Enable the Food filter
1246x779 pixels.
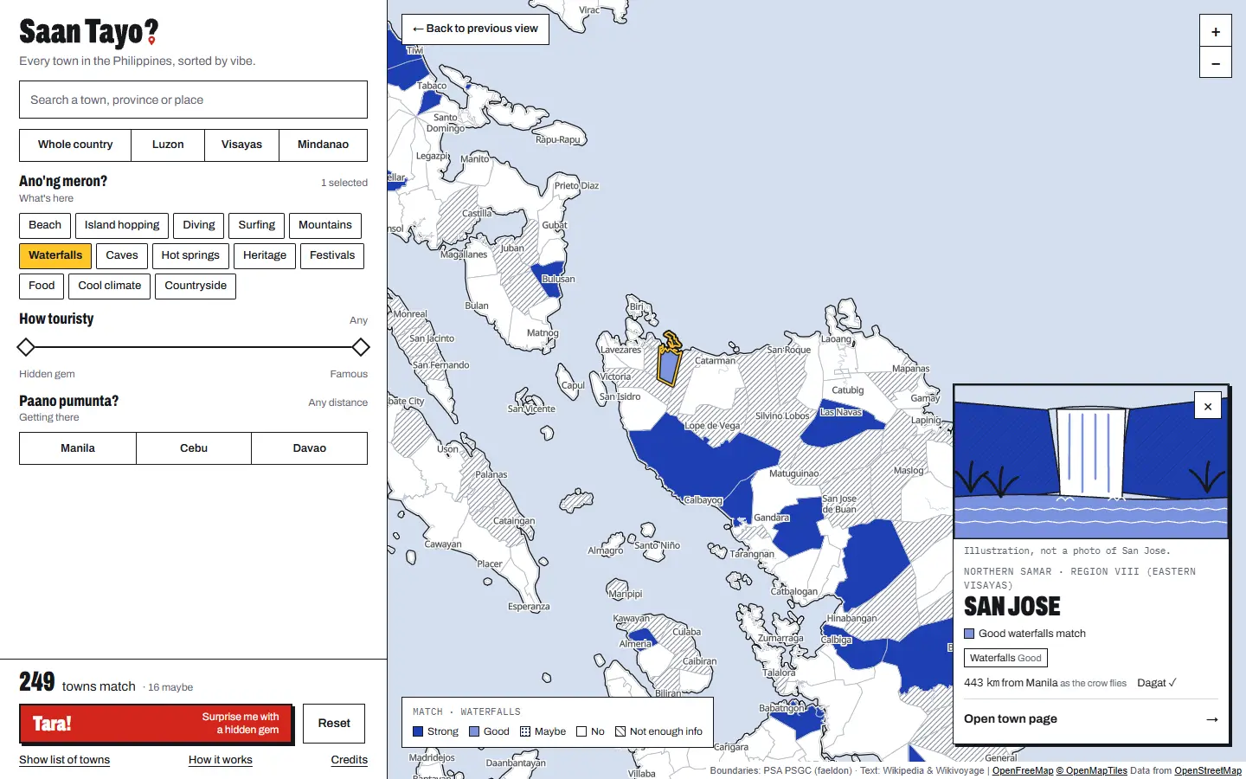pos(42,286)
